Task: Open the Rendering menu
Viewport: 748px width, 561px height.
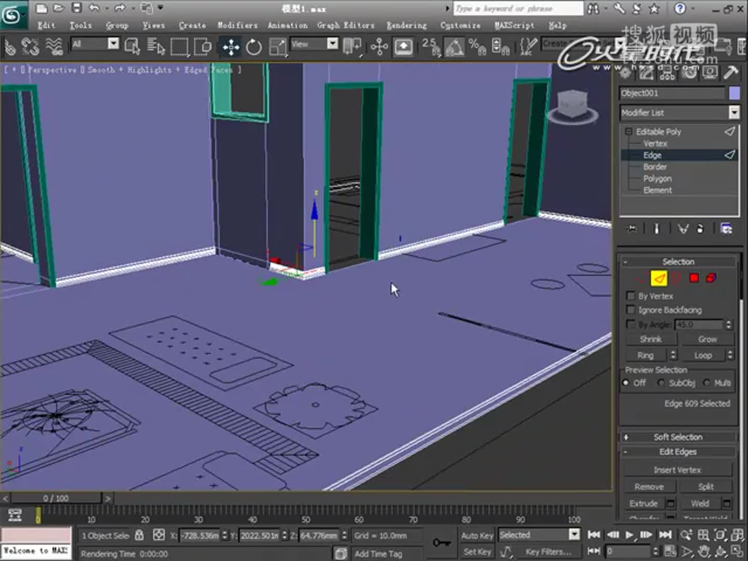Action: pos(406,25)
